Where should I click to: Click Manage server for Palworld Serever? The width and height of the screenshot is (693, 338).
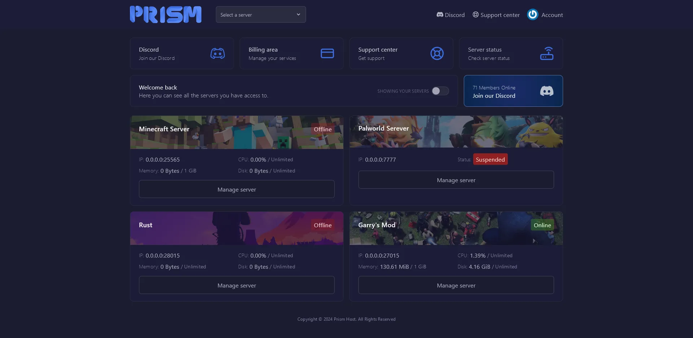click(x=456, y=180)
